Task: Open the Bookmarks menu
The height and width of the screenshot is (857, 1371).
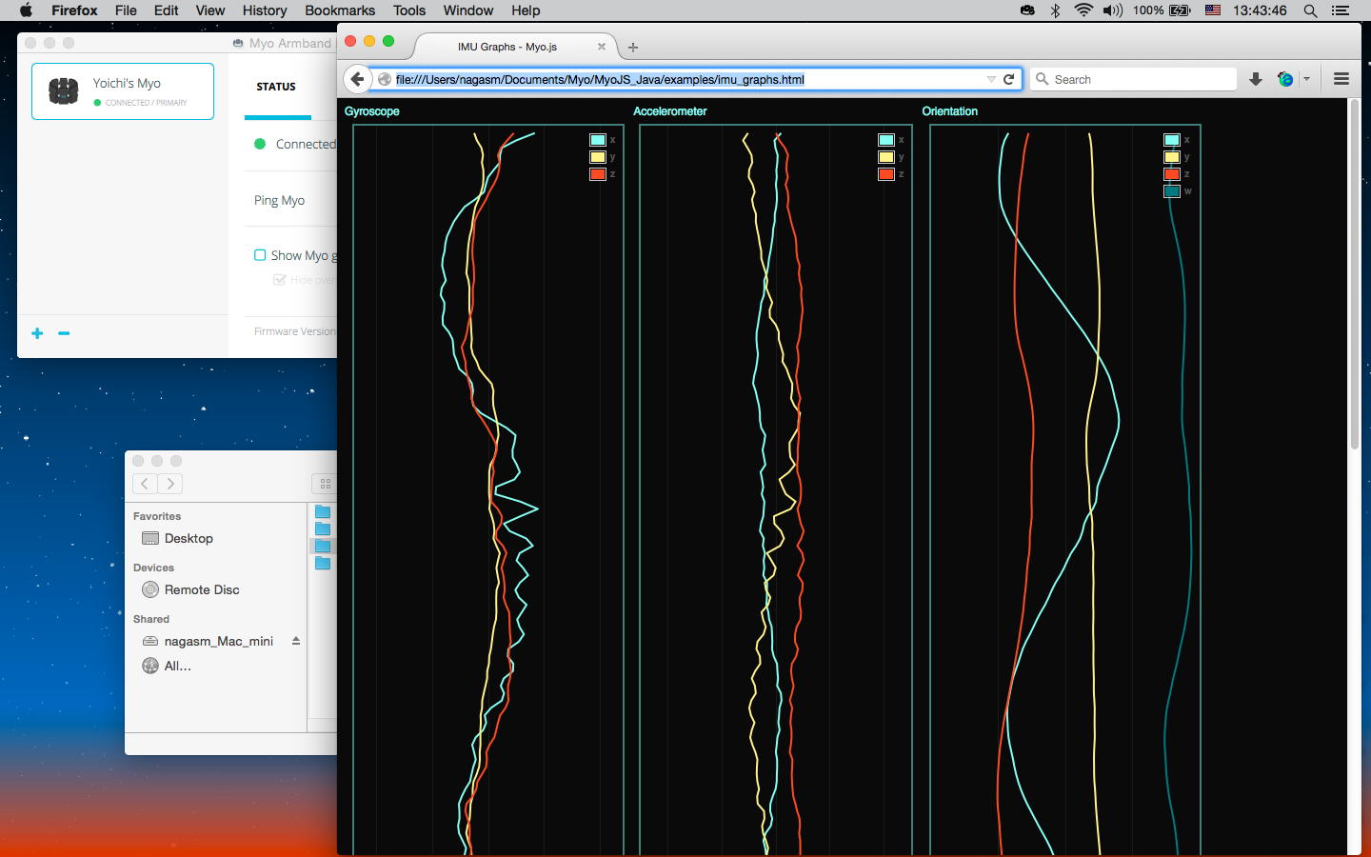Action: [340, 10]
